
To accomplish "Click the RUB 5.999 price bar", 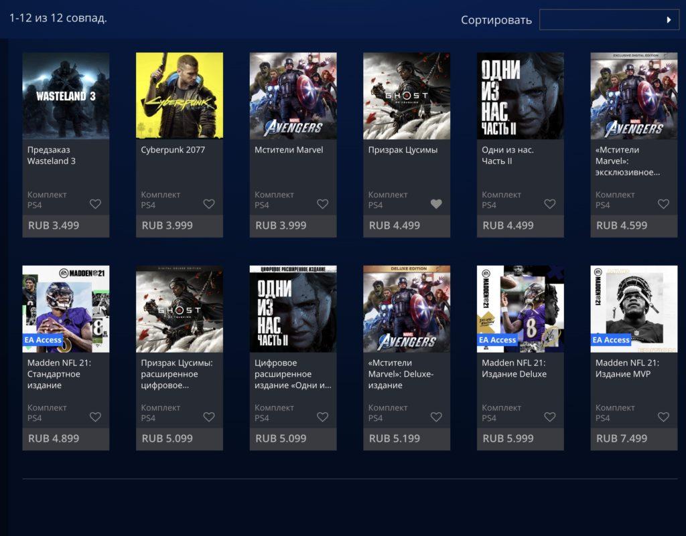I will 520,438.
